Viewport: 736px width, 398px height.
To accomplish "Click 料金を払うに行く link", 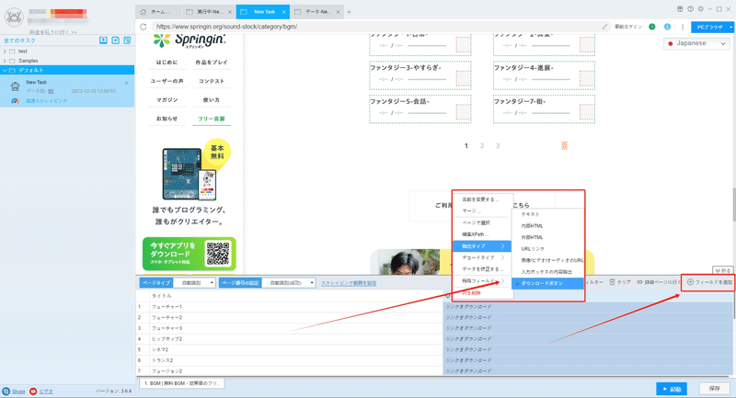I will click(x=53, y=32).
